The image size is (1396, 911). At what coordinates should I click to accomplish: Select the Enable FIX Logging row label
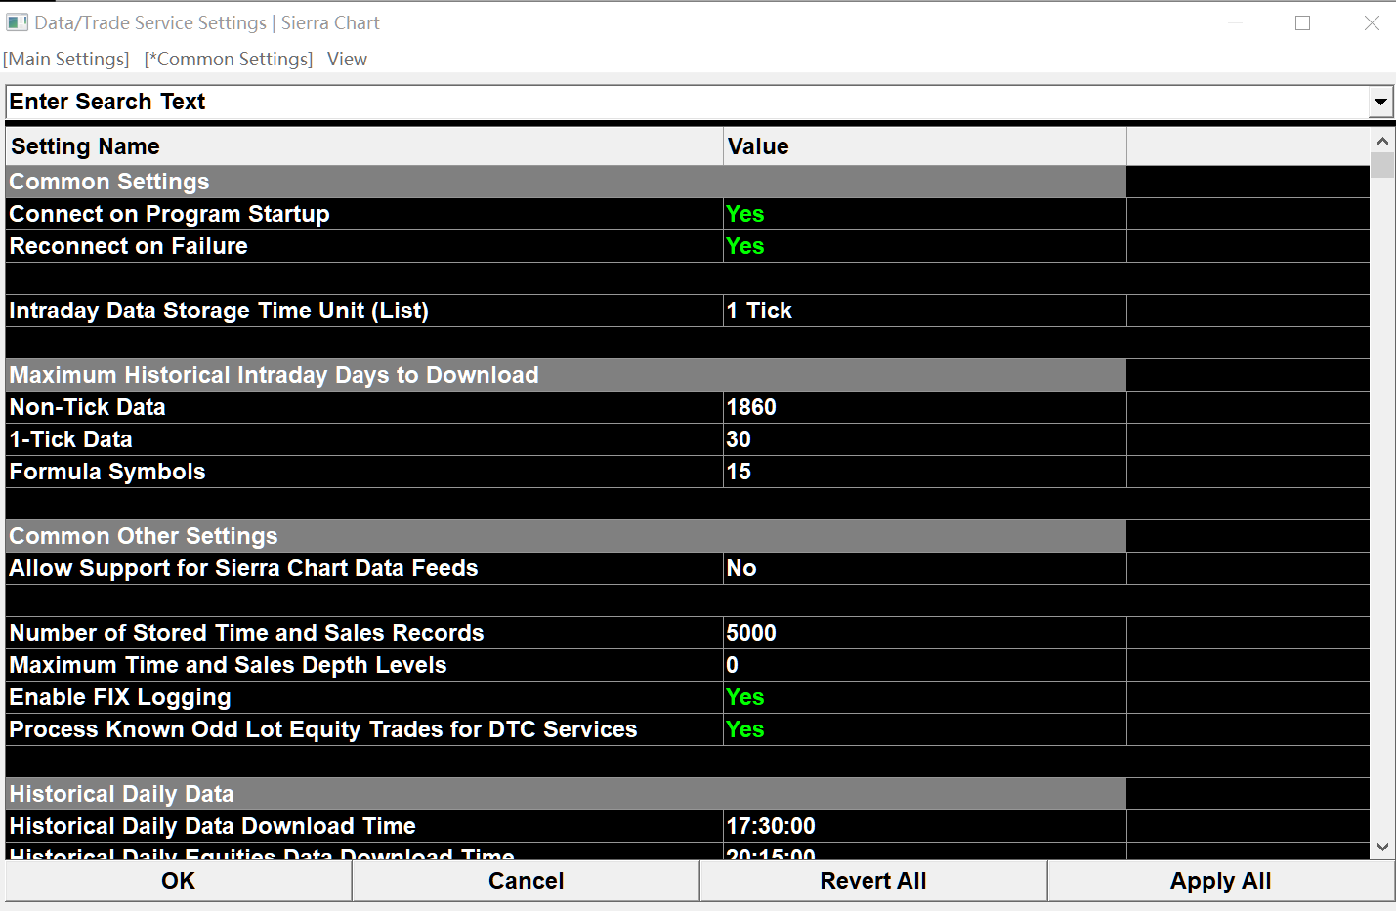(x=120, y=697)
